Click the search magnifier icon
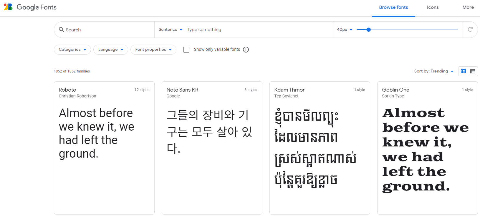This screenshot has width=480, height=216. pos(61,30)
